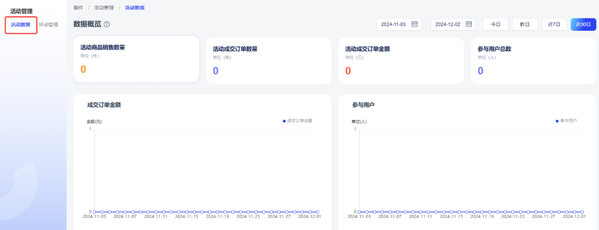Click the 活动成交订单数量 stat card
Viewport: 599px width, 230px height.
pyautogui.click(x=269, y=61)
